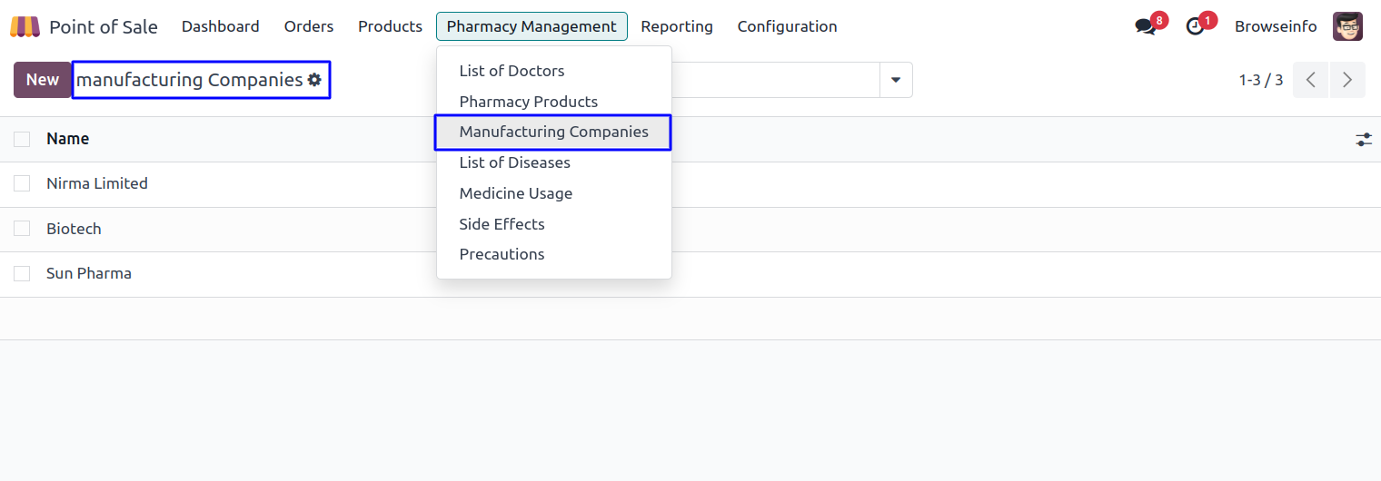Open the Configuration menu
This screenshot has height=481, width=1381.
[x=787, y=26]
